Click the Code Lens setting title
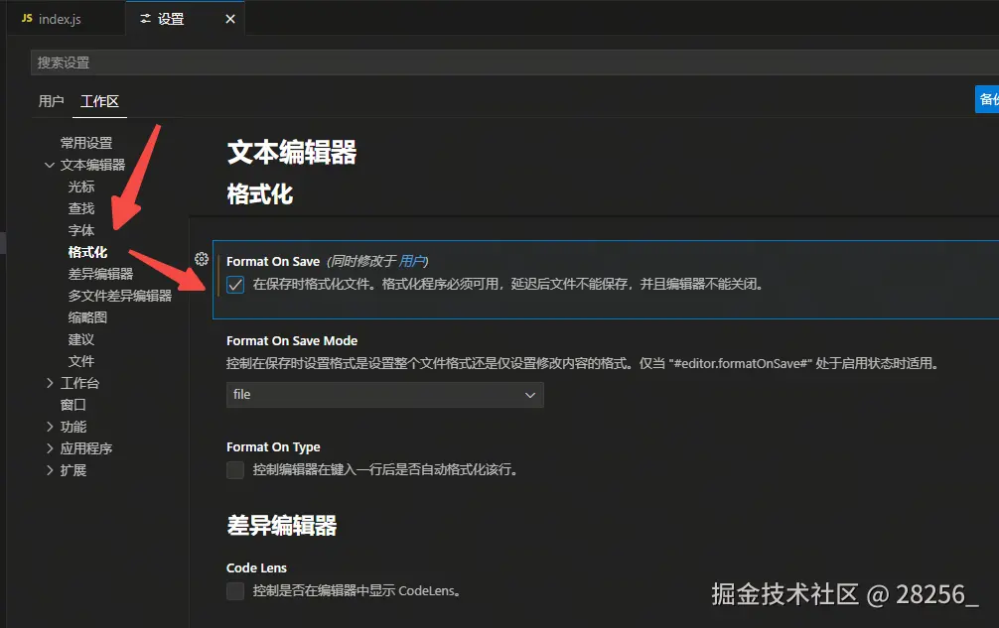 click(257, 567)
